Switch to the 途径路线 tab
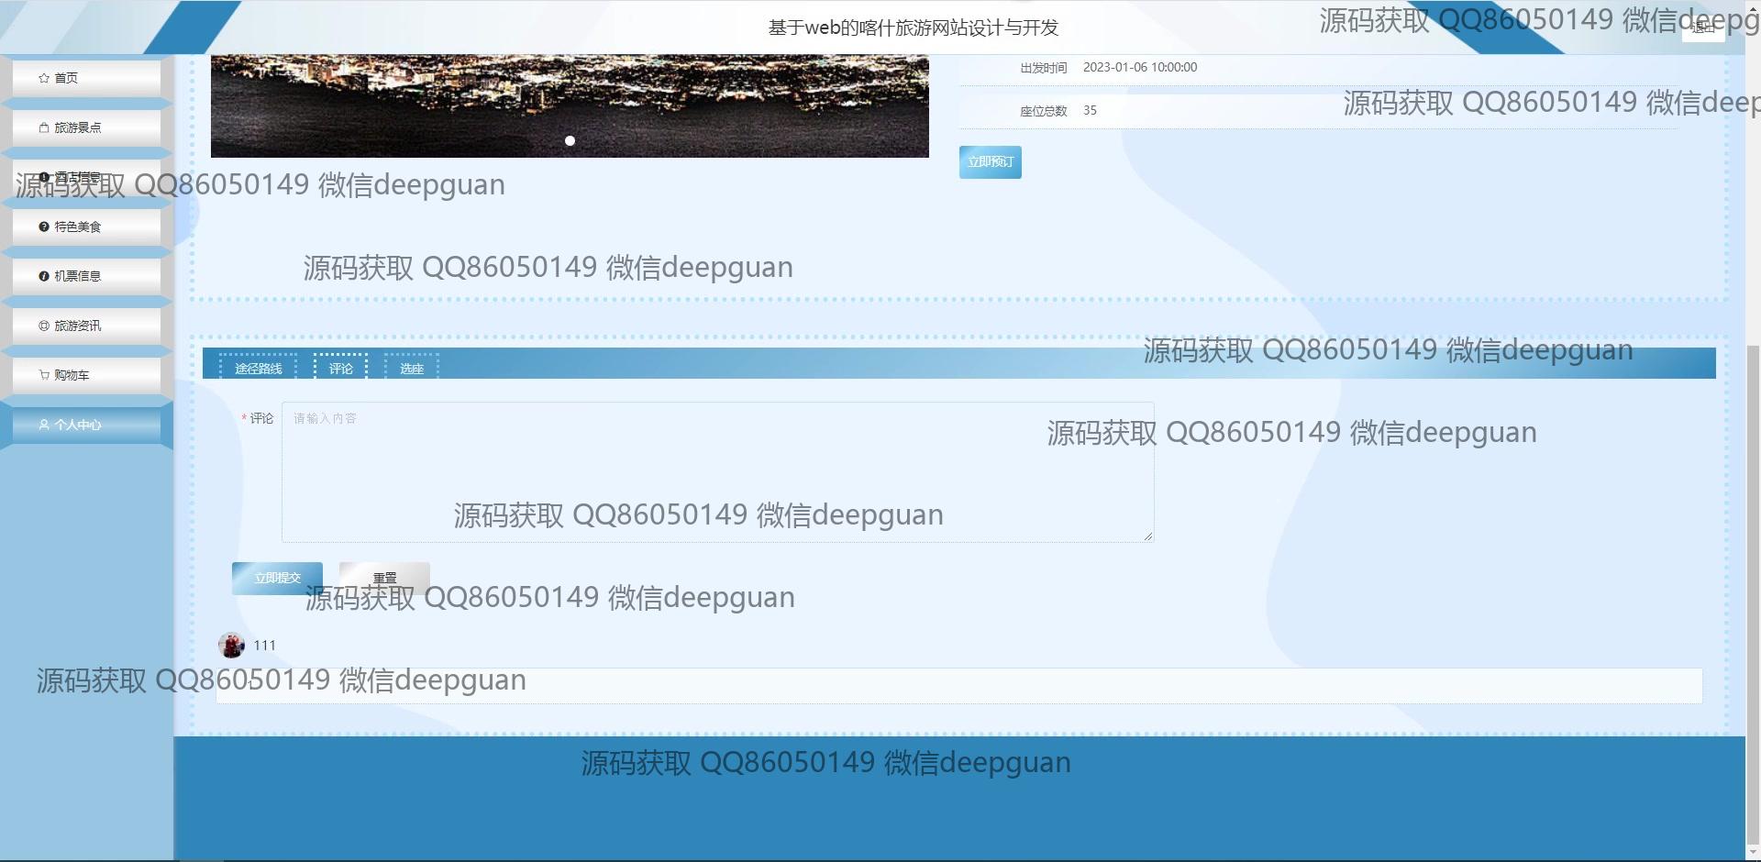This screenshot has width=1761, height=862. coord(259,368)
